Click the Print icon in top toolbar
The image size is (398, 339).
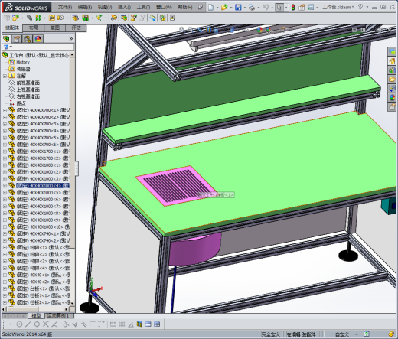pos(252,7)
